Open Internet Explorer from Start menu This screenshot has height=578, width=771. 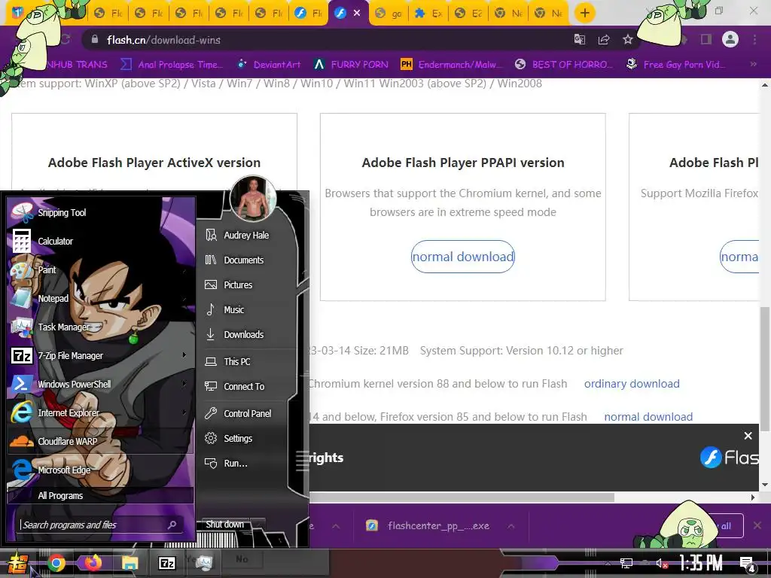coord(101,412)
